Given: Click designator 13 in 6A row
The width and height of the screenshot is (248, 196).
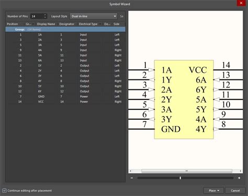Looking at the screenshot, I should click(x=62, y=61).
